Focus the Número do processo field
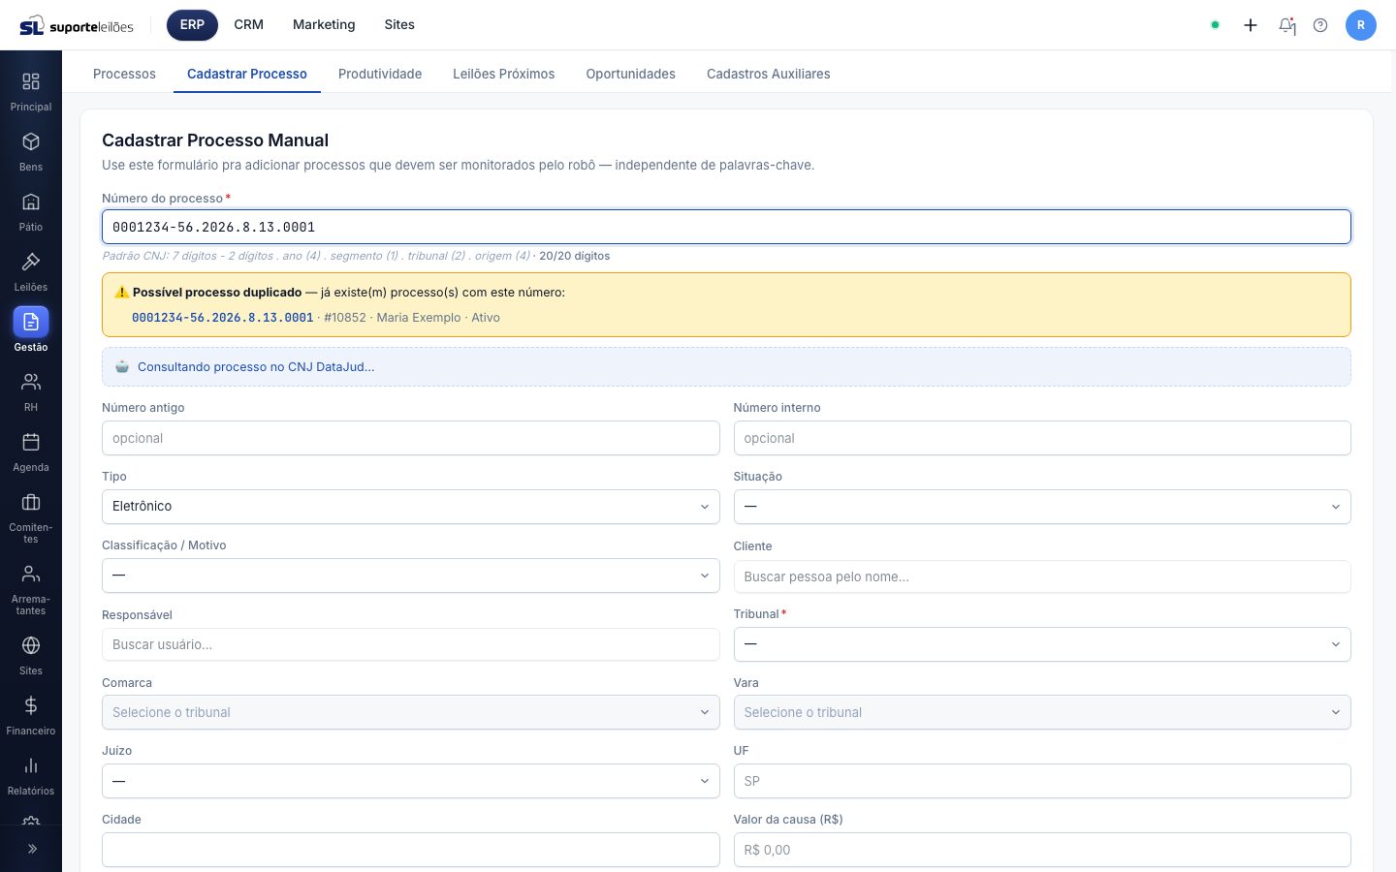This screenshot has height=872, width=1396. (726, 227)
